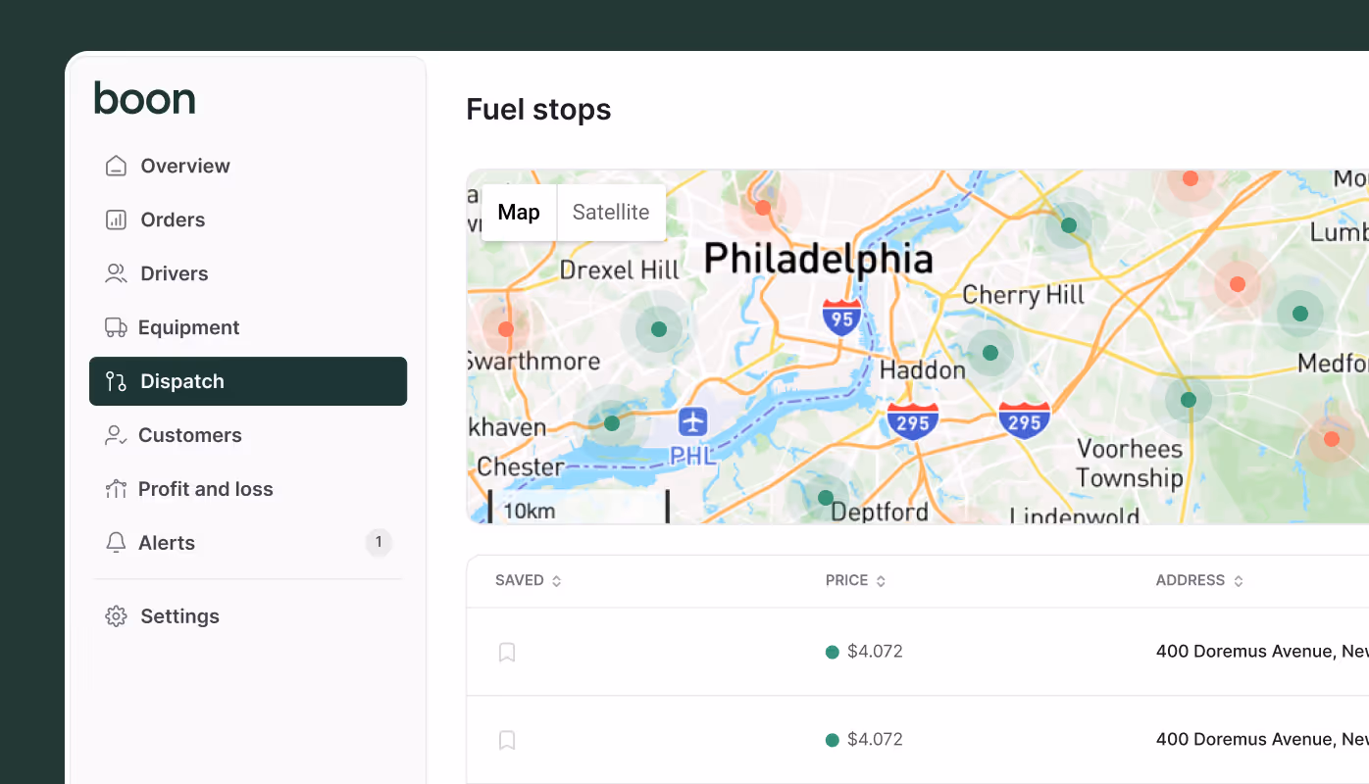Click the green marker right of Cherry Hill area
Screen dimensions: 1369x784
pyautogui.click(x=1300, y=314)
